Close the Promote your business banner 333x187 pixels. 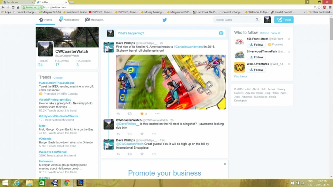point(225,164)
